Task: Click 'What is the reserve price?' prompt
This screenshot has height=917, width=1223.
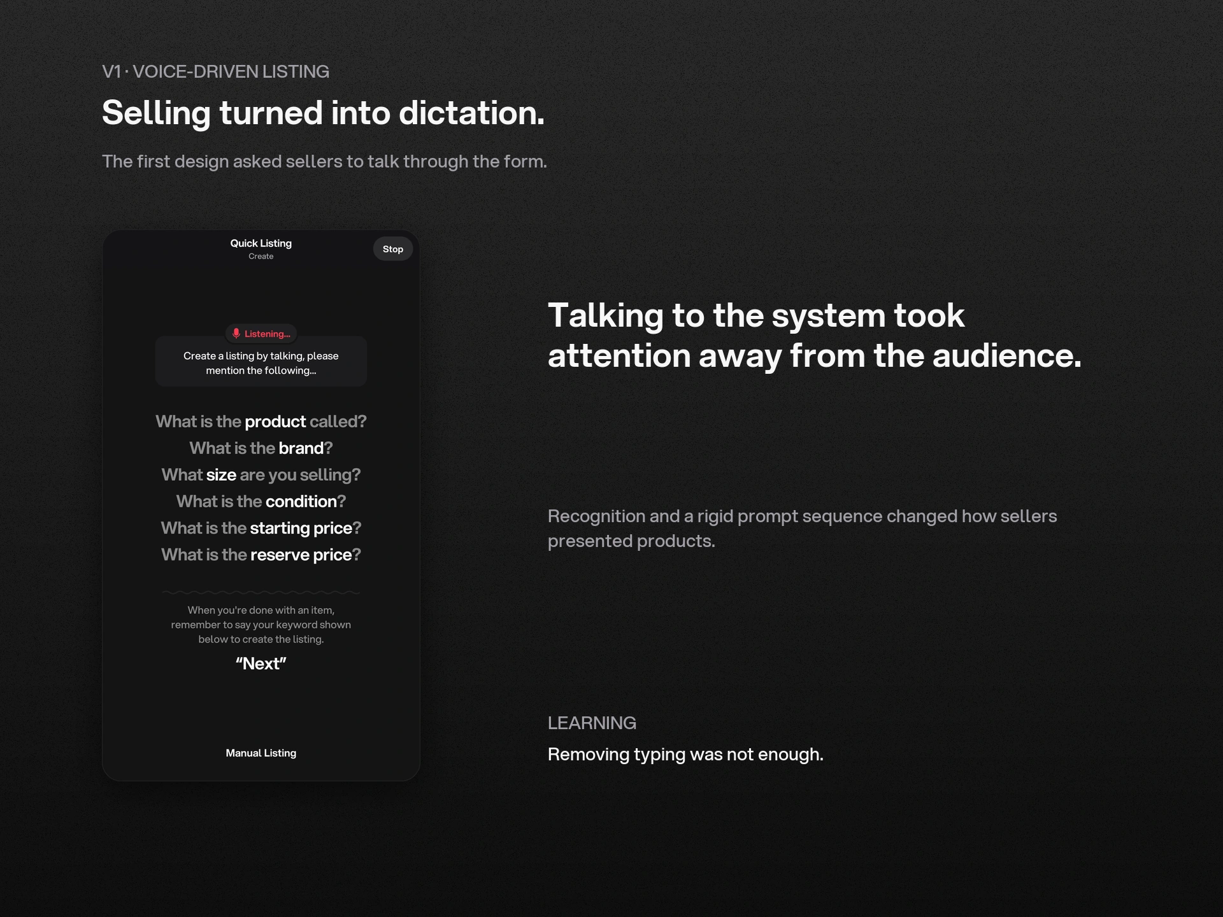Action: [261, 555]
